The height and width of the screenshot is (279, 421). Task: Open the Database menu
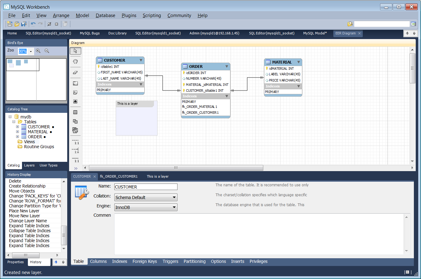(x=105, y=15)
